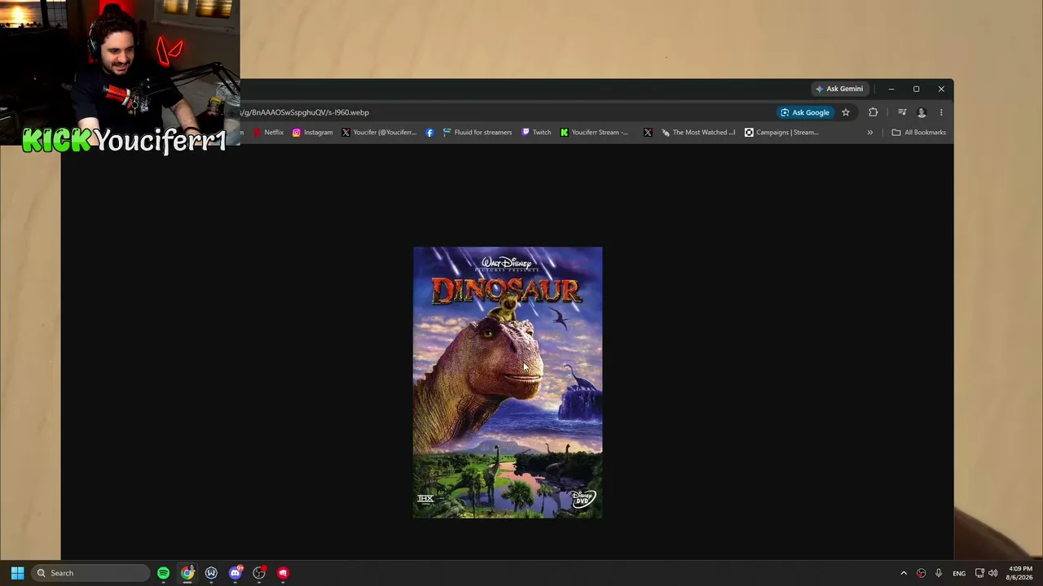Viewport: 1043px width, 586px height.
Task: Open the clock showing 4:09 PM
Action: pos(1019,573)
